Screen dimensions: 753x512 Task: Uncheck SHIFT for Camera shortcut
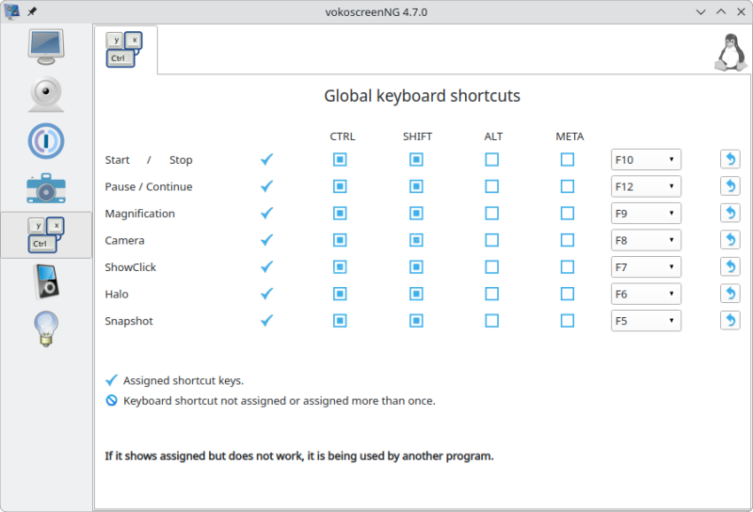416,240
